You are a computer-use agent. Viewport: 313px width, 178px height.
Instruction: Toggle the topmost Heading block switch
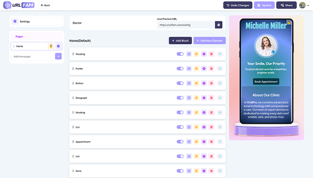(180, 54)
